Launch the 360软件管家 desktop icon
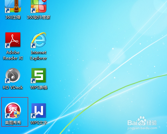This screenshot has height=134, width=167. (39, 6)
